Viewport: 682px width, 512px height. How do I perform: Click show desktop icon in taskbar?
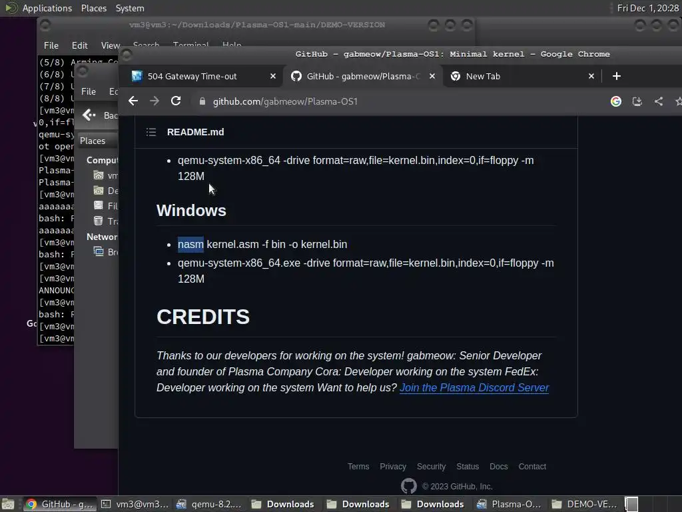8,504
